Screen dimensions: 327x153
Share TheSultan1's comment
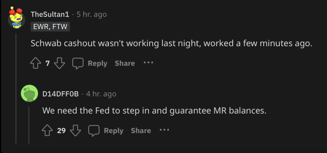point(125,63)
